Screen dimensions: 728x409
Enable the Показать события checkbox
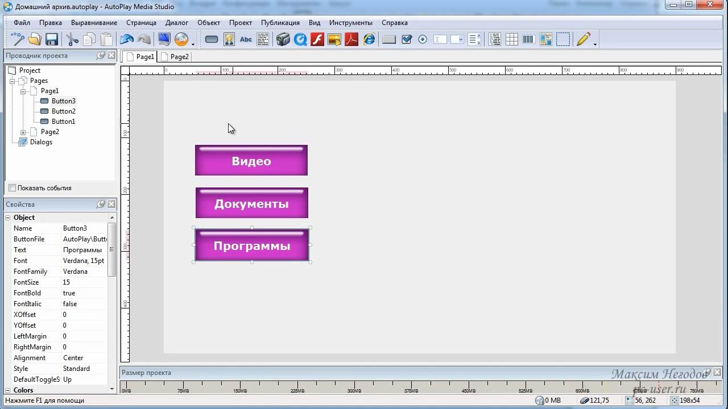click(12, 188)
